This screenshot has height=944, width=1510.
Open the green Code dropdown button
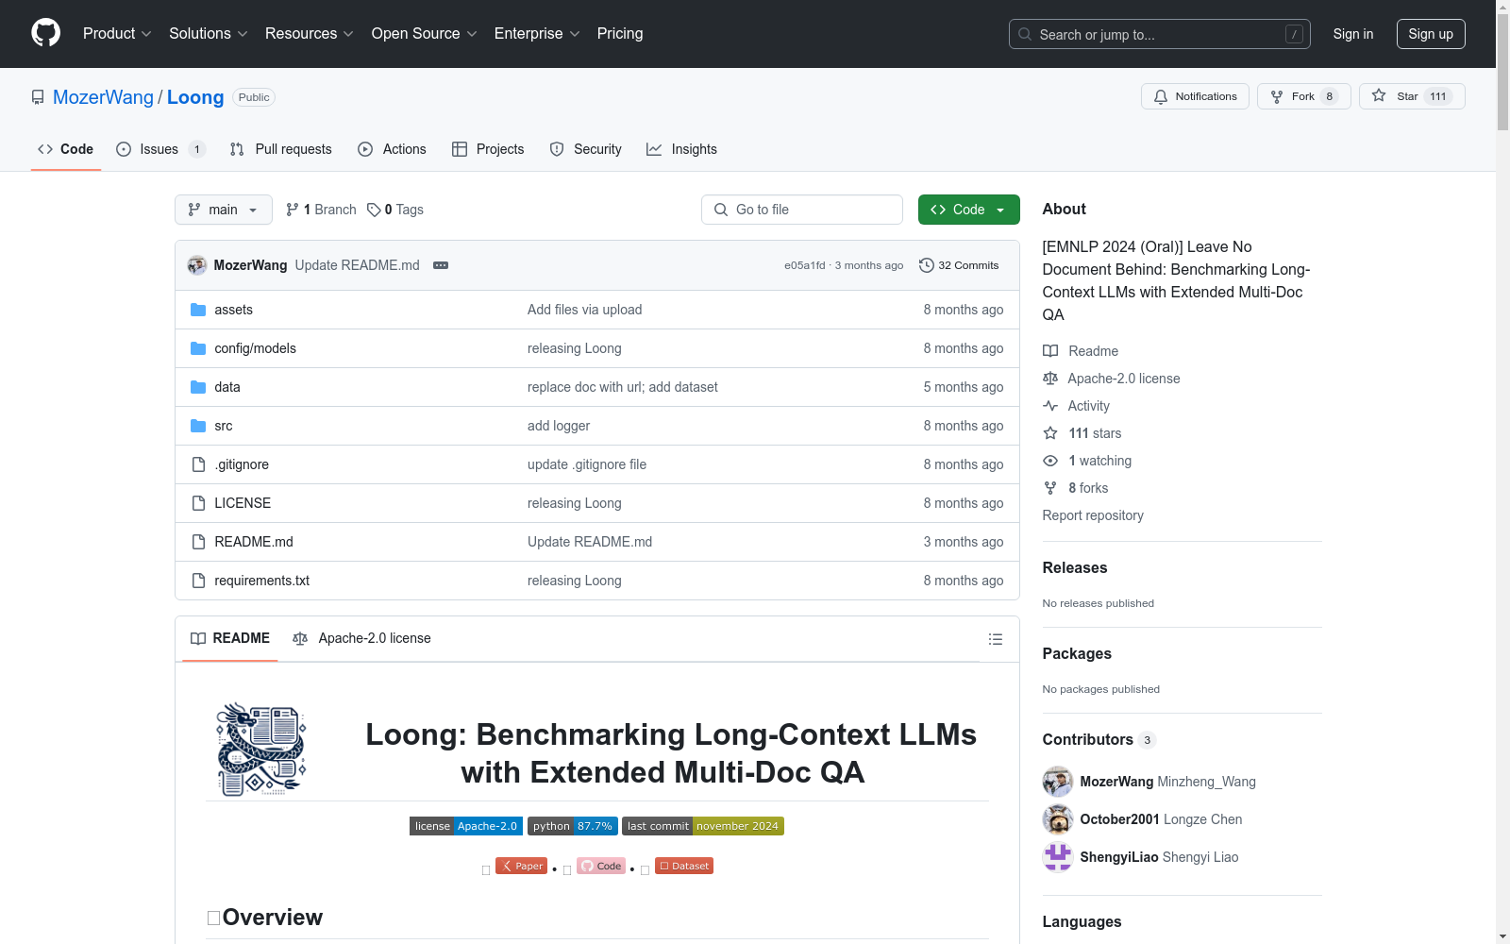(968, 210)
